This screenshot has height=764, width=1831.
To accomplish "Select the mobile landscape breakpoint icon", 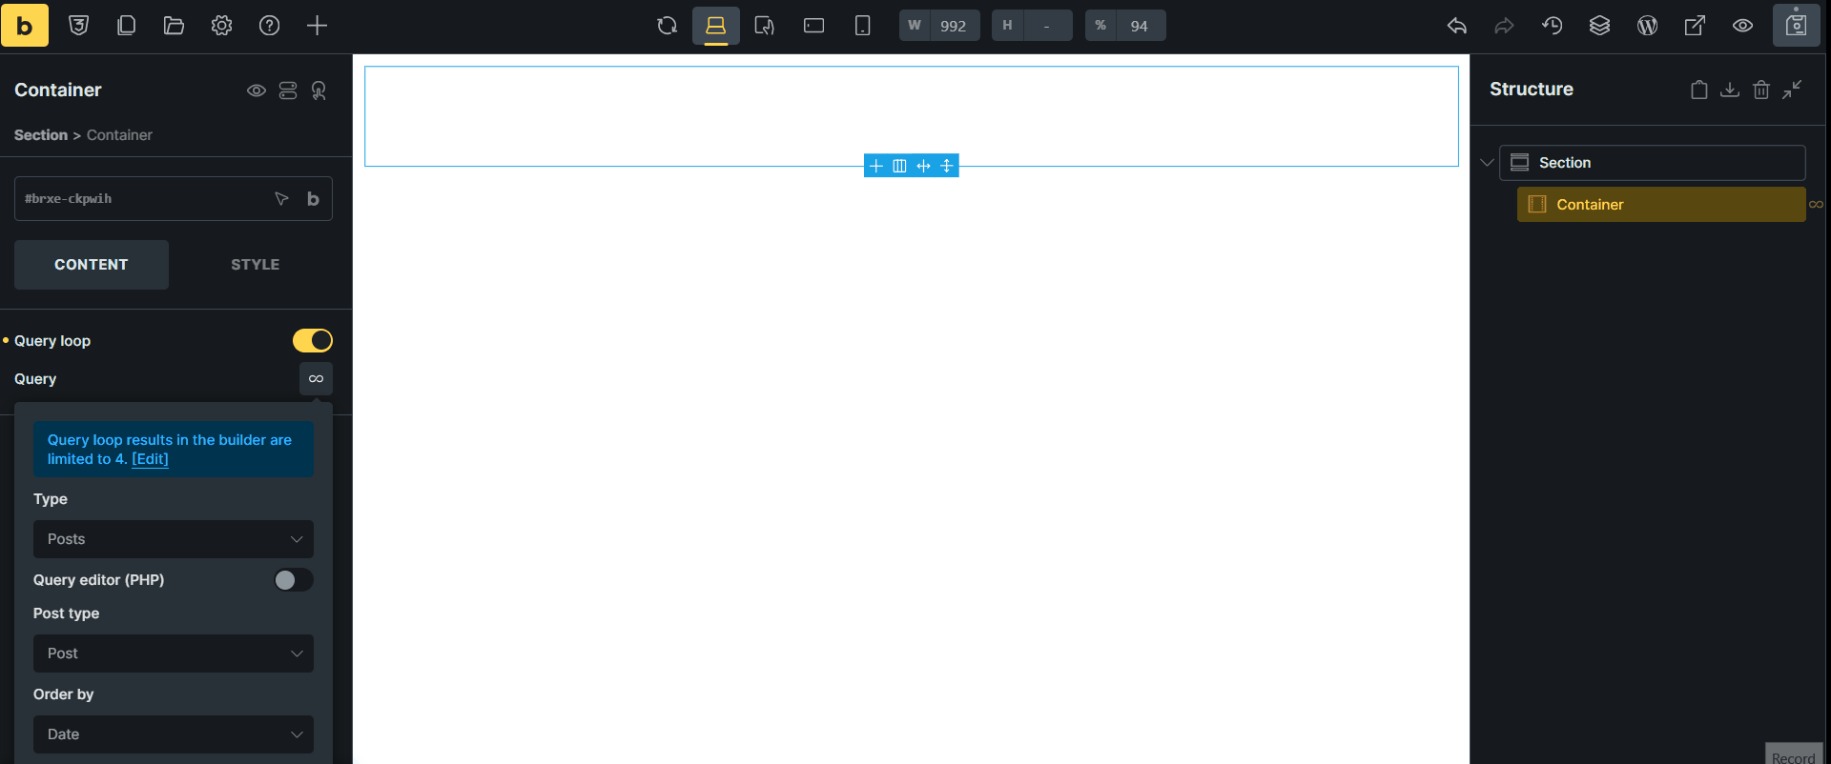I will pyautogui.click(x=813, y=26).
